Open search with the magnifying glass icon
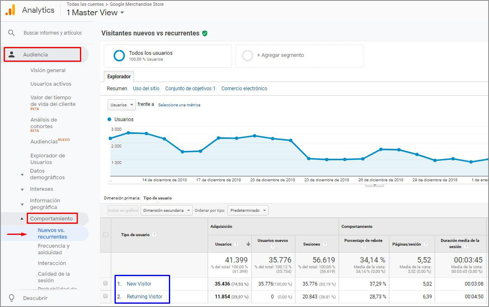The width and height of the screenshot is (489, 307). click(x=10, y=32)
